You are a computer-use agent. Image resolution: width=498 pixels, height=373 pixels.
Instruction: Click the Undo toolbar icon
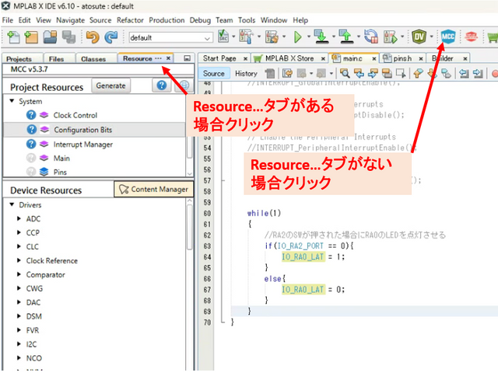93,37
